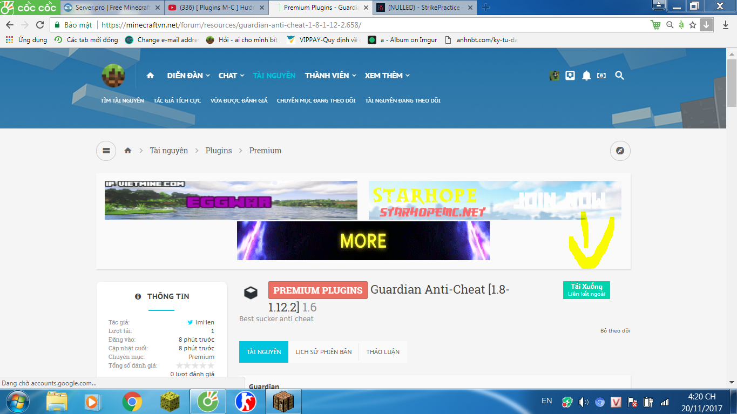Open CHUYÊN MỤC ĐANG THEO DÕI link
Viewport: 737px width, 414px height.
tap(316, 100)
